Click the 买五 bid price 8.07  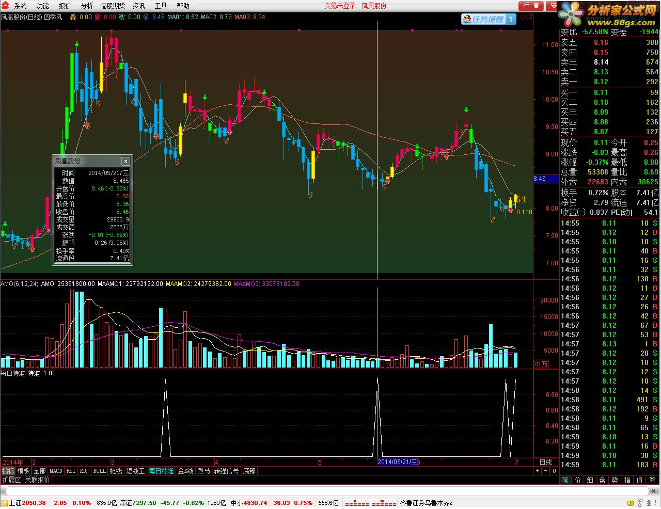pos(601,132)
